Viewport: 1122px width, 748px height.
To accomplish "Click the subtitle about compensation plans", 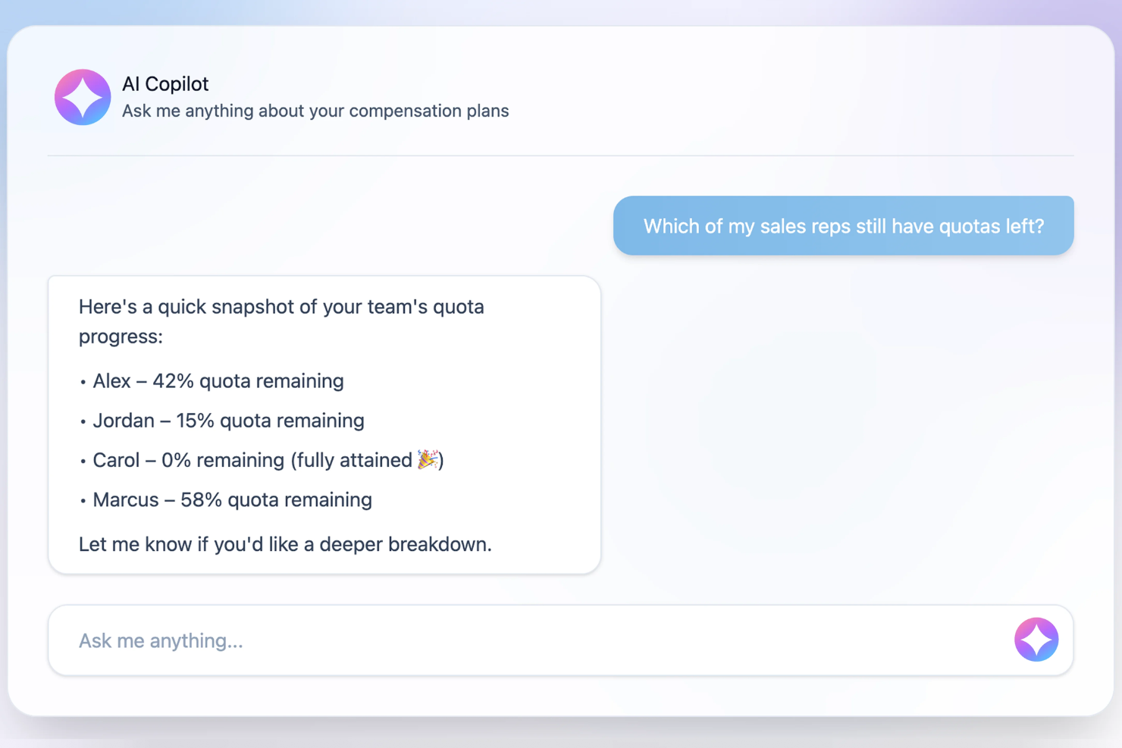I will (315, 111).
